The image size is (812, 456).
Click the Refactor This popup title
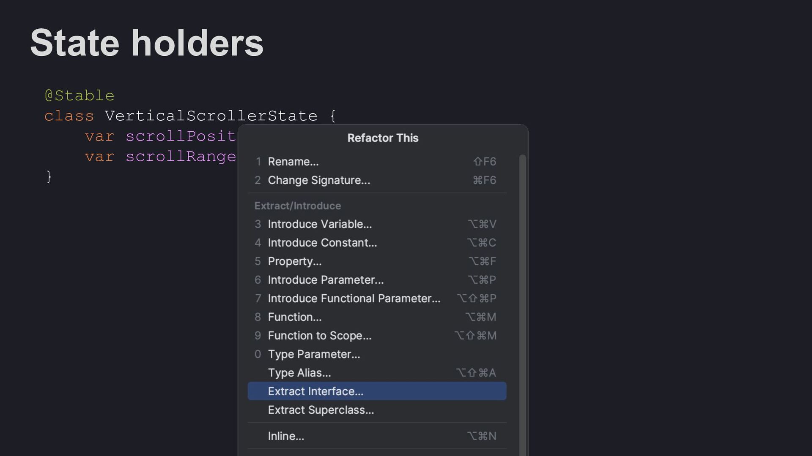pyautogui.click(x=383, y=138)
